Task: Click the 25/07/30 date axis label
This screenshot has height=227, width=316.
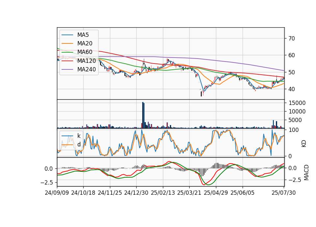Action: (284, 193)
